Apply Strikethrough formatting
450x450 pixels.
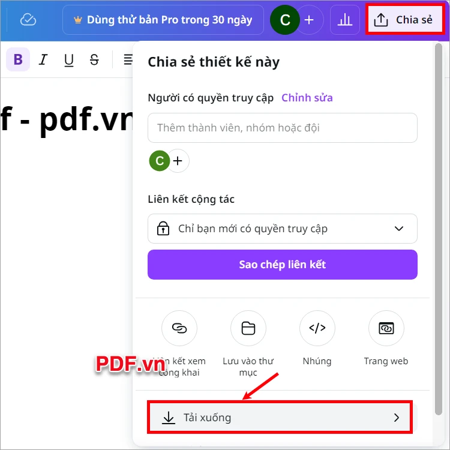tap(94, 59)
